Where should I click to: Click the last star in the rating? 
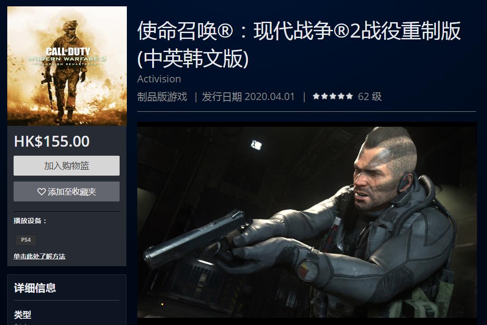pyautogui.click(x=349, y=96)
